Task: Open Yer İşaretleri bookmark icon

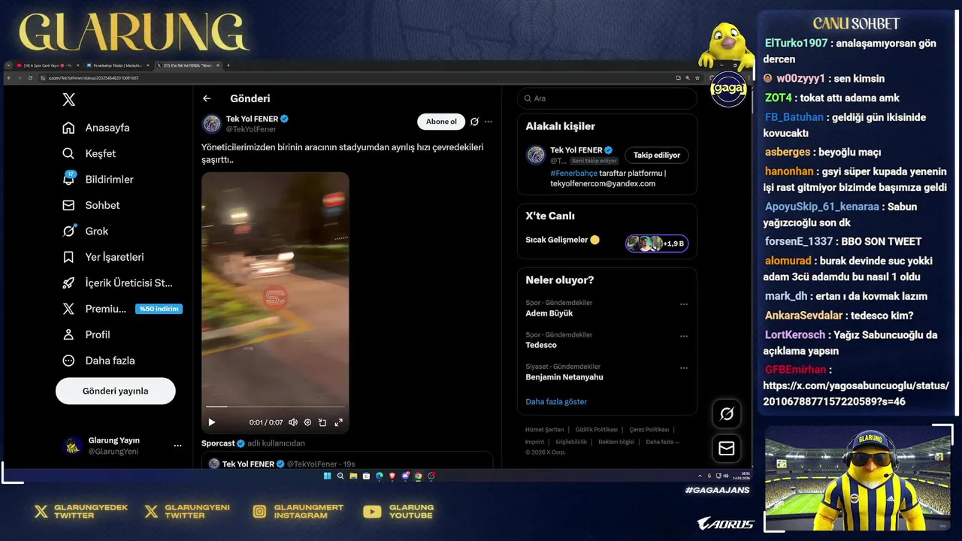Action: pos(68,257)
